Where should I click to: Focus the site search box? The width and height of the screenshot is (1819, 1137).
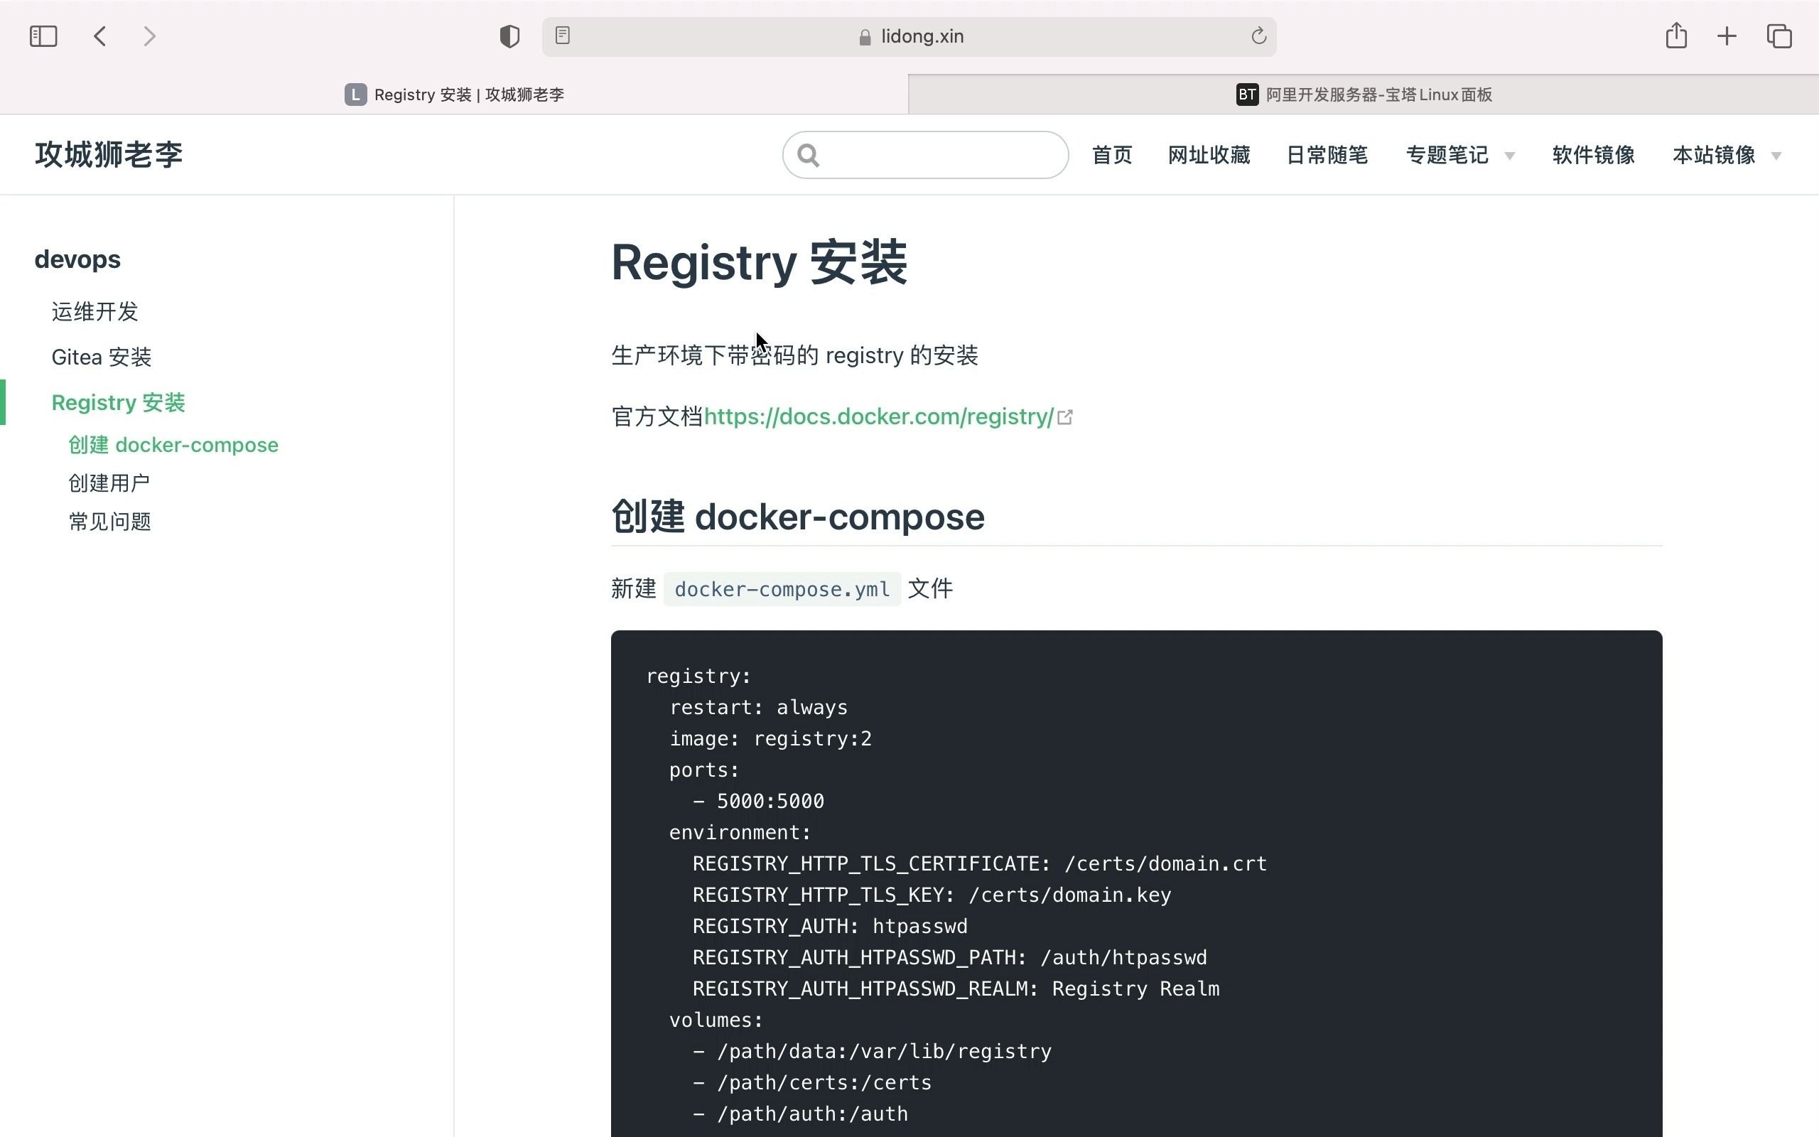[x=925, y=155]
